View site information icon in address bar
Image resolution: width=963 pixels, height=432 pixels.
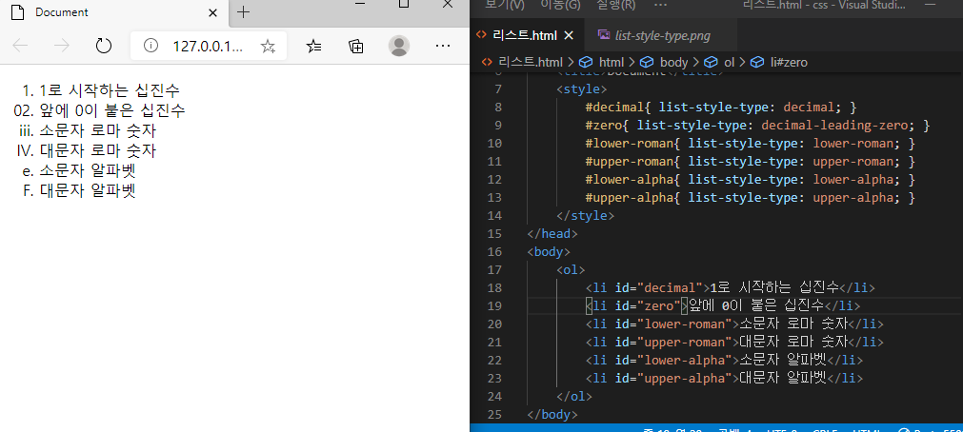(x=150, y=46)
